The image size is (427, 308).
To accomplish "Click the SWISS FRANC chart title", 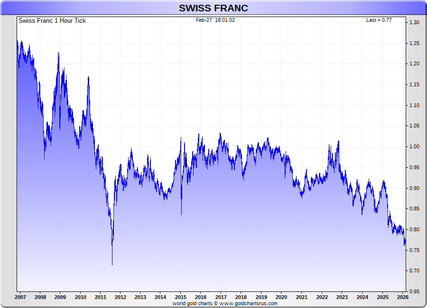I will pos(213,8).
